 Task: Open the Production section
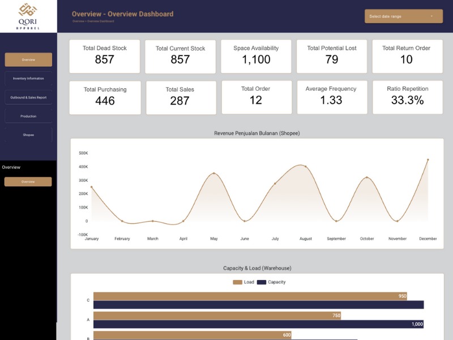pyautogui.click(x=28, y=116)
